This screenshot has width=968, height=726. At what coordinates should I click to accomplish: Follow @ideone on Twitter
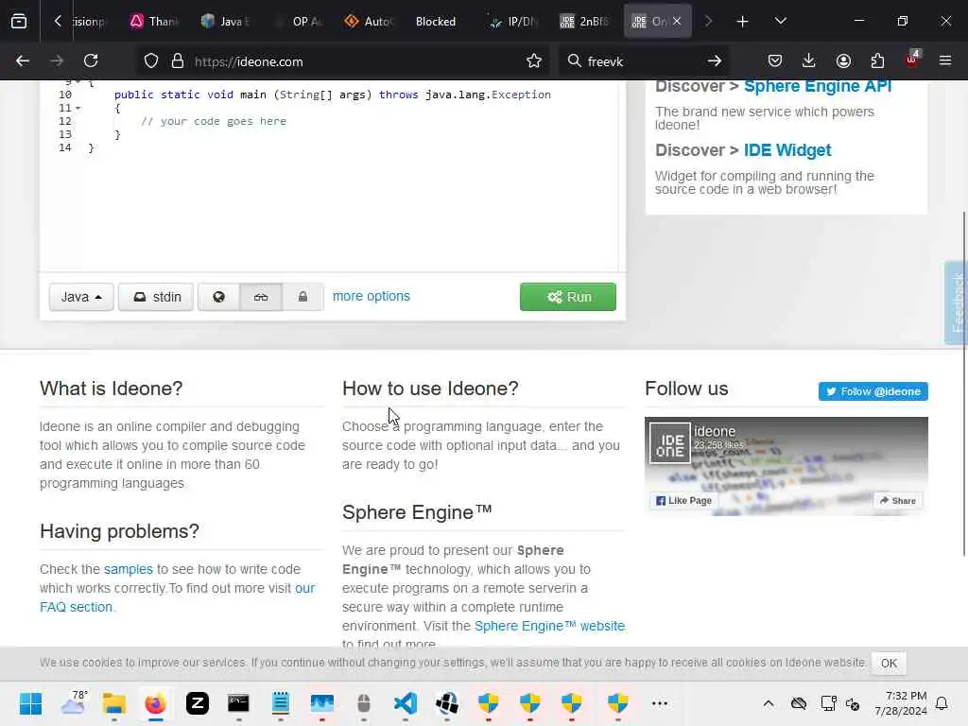click(x=873, y=391)
